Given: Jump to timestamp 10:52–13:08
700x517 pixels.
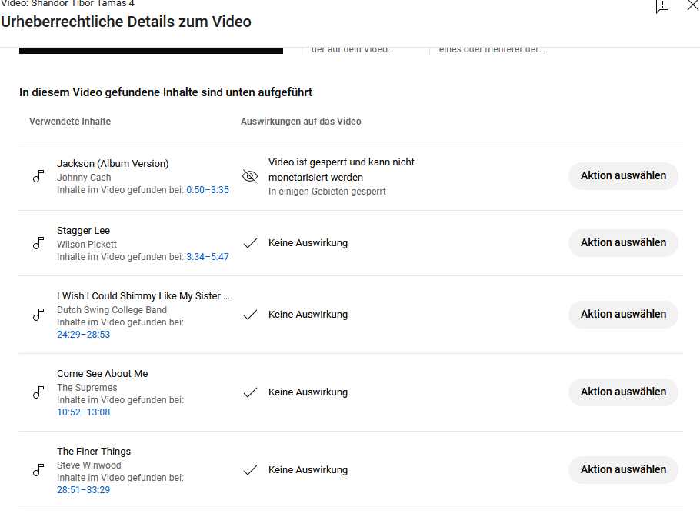Looking at the screenshot, I should coord(84,412).
